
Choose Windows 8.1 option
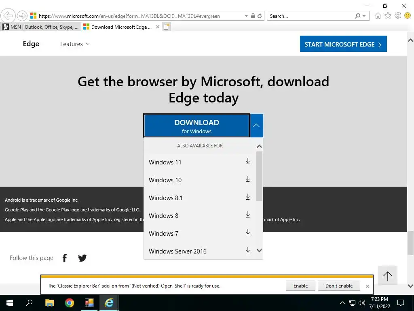tap(165, 198)
